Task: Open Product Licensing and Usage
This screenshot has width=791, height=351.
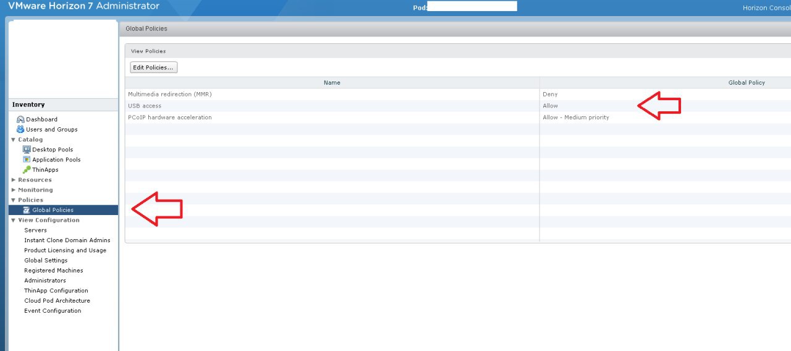Action: coord(65,250)
